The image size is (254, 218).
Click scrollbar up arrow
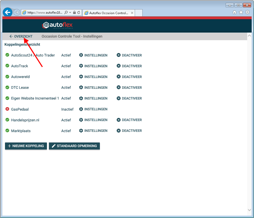[250, 35]
